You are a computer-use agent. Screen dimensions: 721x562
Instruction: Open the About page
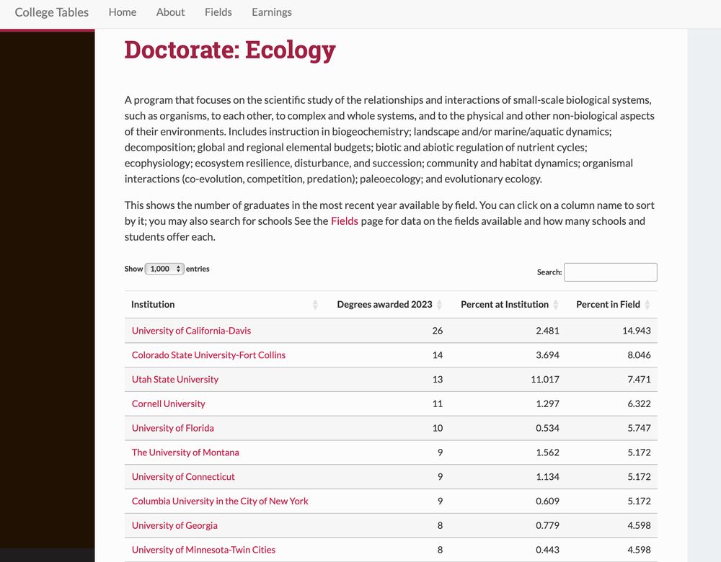tap(170, 12)
